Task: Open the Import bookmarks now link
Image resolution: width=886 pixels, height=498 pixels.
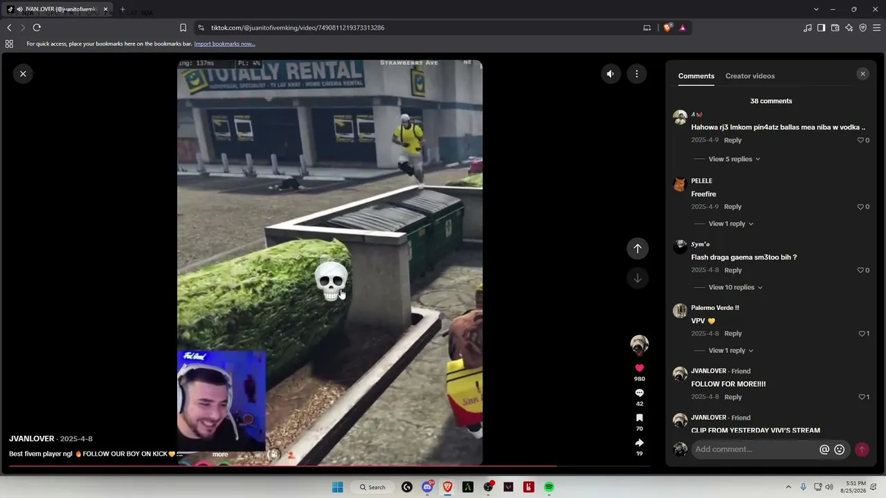Action: pos(224,44)
